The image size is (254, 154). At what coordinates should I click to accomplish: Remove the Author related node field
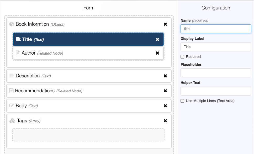tap(157, 53)
